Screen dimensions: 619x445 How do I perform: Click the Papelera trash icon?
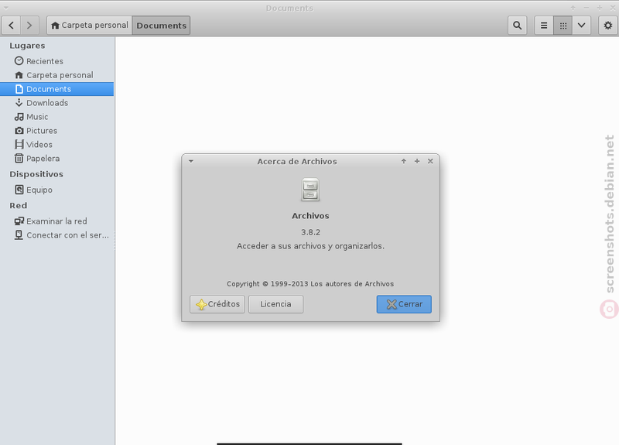point(19,158)
